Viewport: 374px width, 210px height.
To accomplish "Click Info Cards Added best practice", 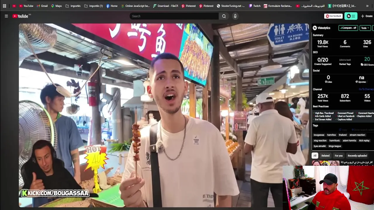I will click(322, 116).
